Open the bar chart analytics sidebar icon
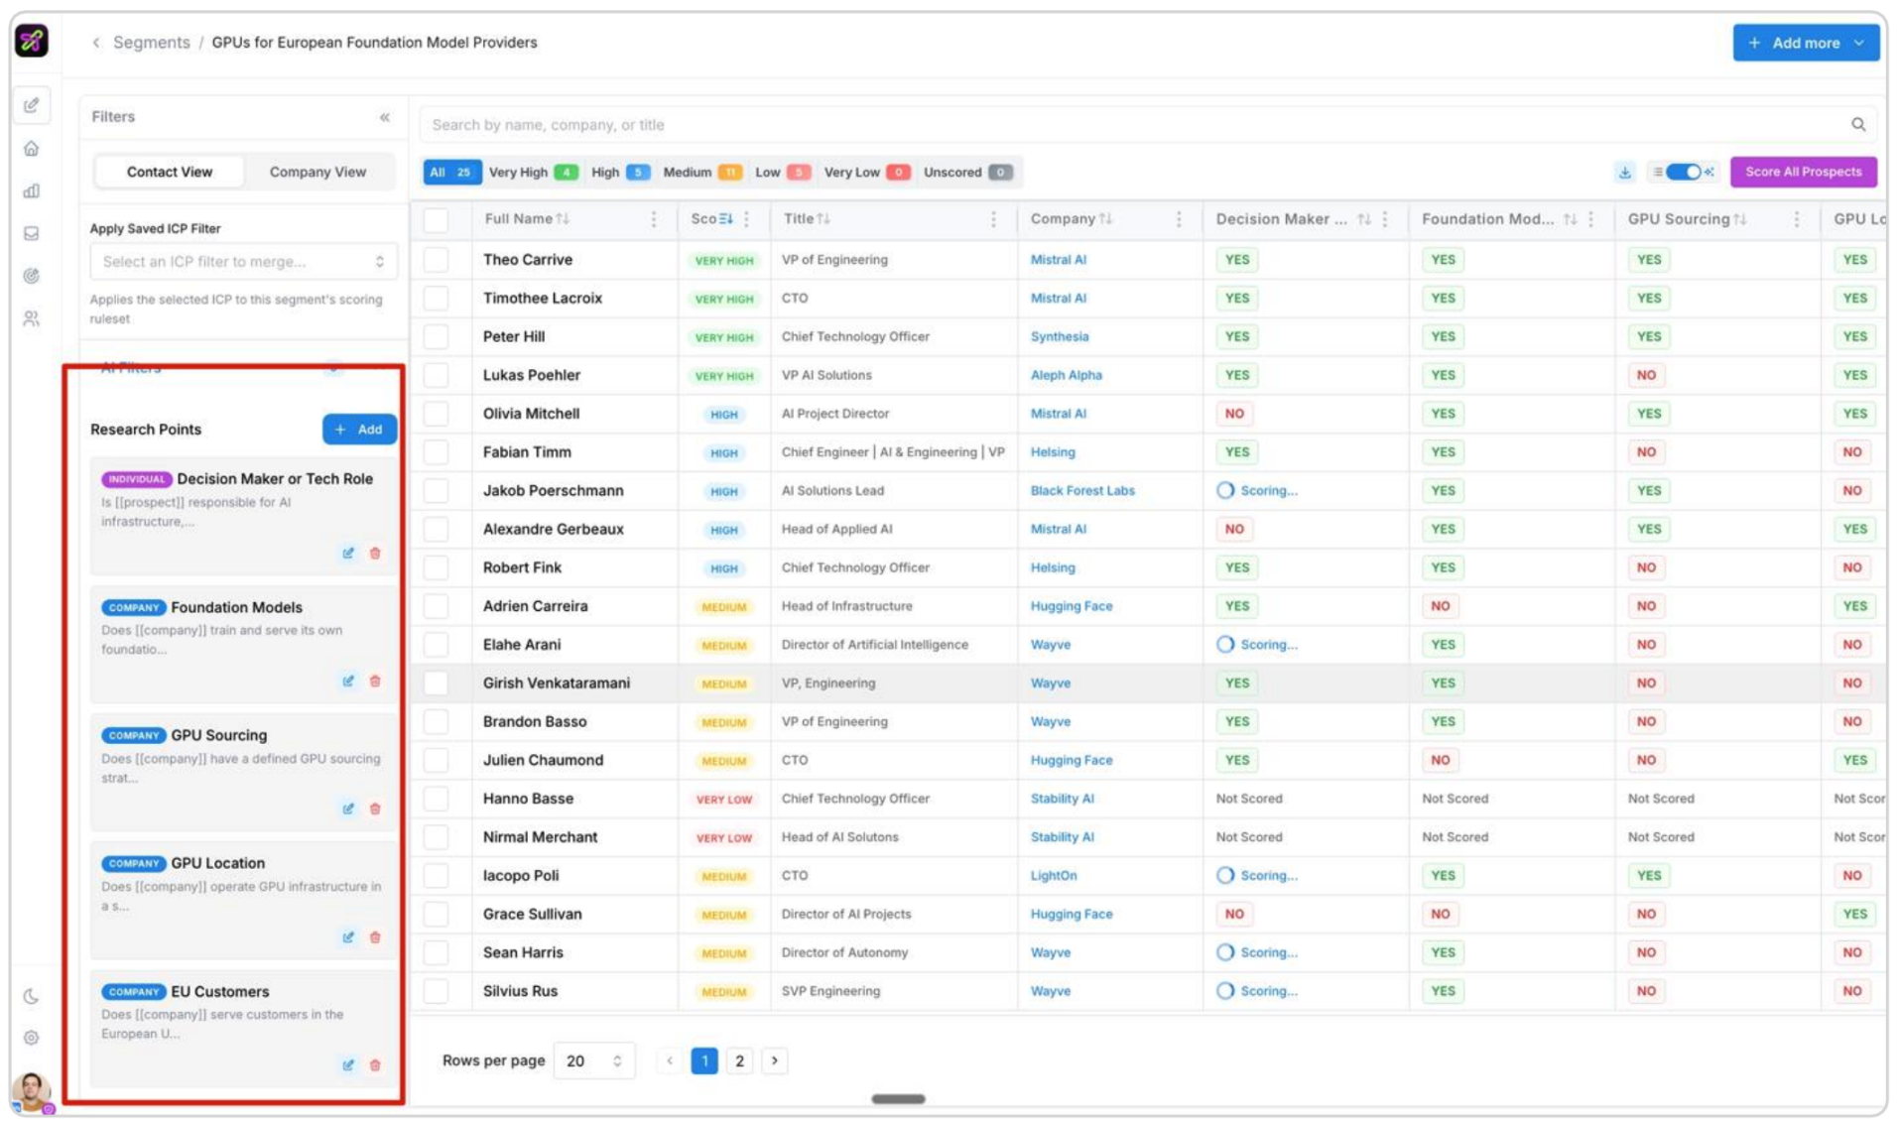The image size is (1901, 1121). [32, 190]
